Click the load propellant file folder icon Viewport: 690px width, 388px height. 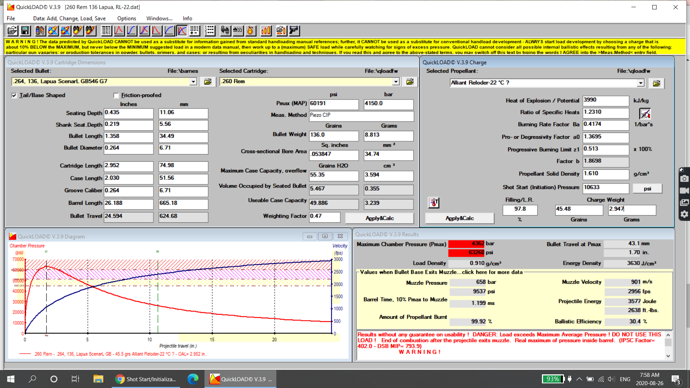[x=656, y=83]
